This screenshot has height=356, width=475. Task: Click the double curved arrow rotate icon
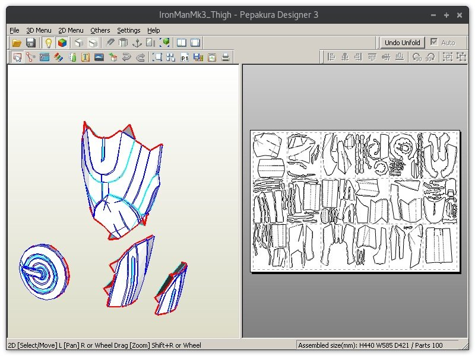pyautogui.click(x=126, y=57)
